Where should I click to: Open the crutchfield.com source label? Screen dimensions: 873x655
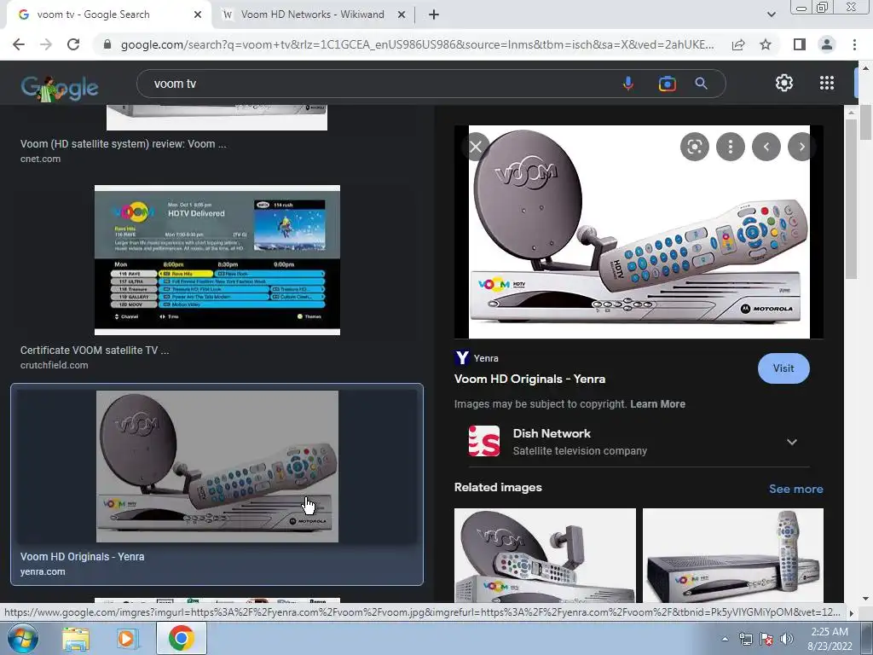(x=54, y=365)
